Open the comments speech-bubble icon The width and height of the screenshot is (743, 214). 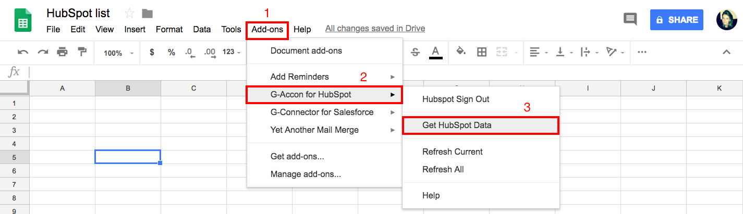(630, 20)
